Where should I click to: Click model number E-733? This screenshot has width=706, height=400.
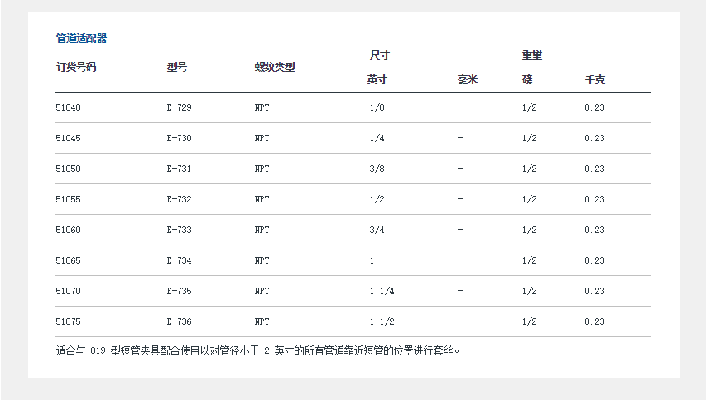click(179, 230)
